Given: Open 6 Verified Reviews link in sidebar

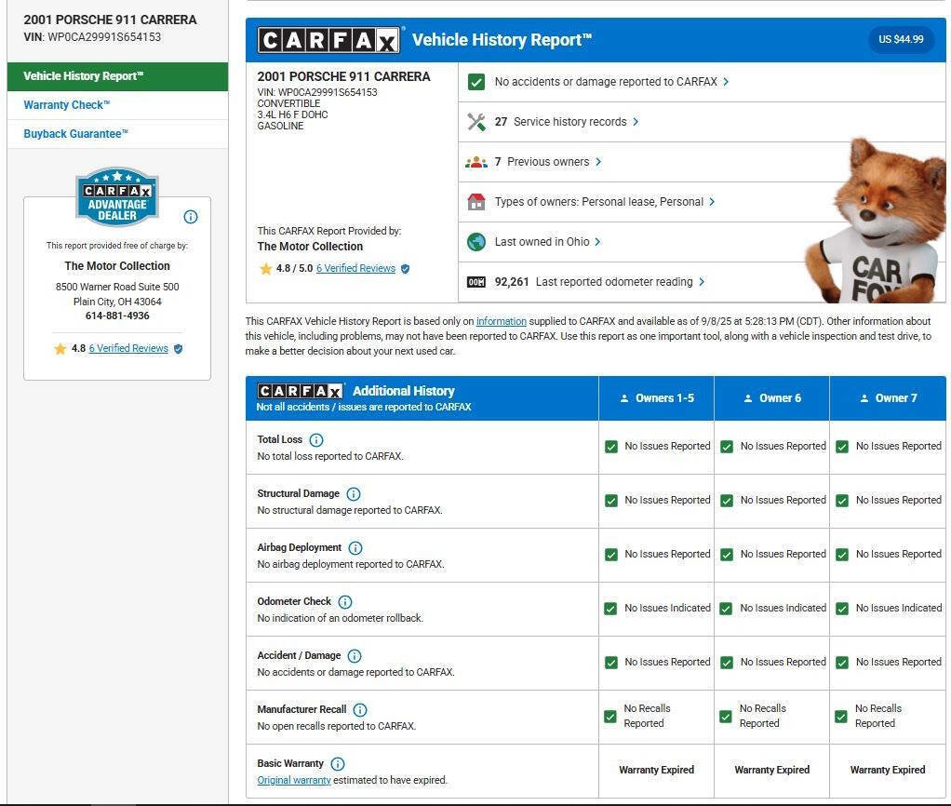Looking at the screenshot, I should pyautogui.click(x=128, y=349).
